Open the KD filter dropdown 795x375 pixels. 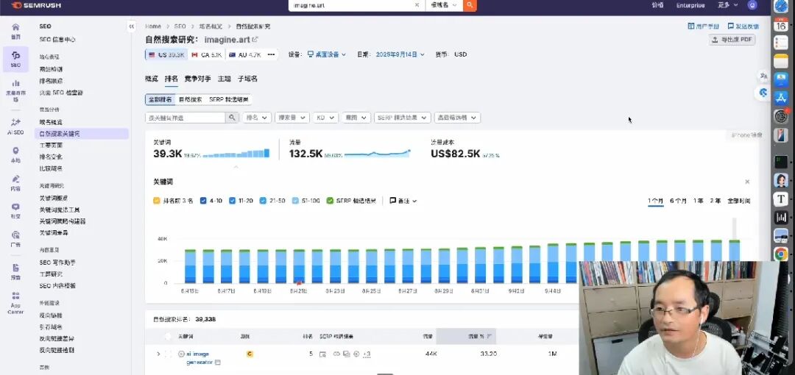tap(325, 118)
